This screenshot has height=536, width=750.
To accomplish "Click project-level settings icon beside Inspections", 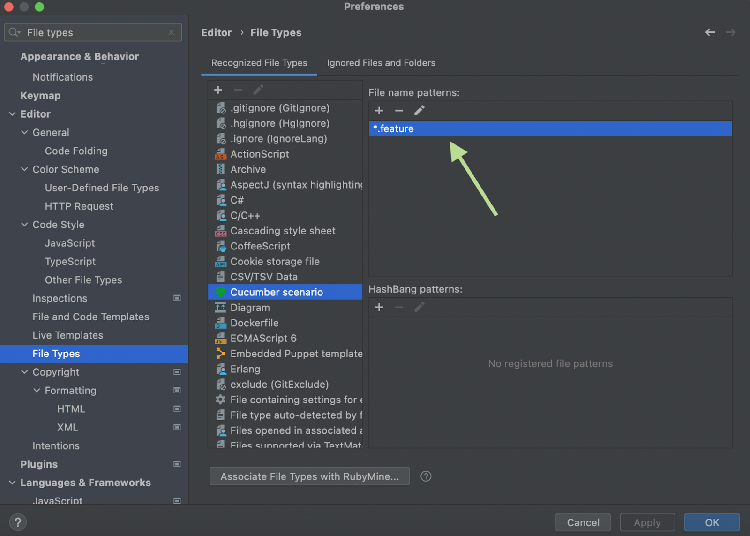I will (x=177, y=298).
